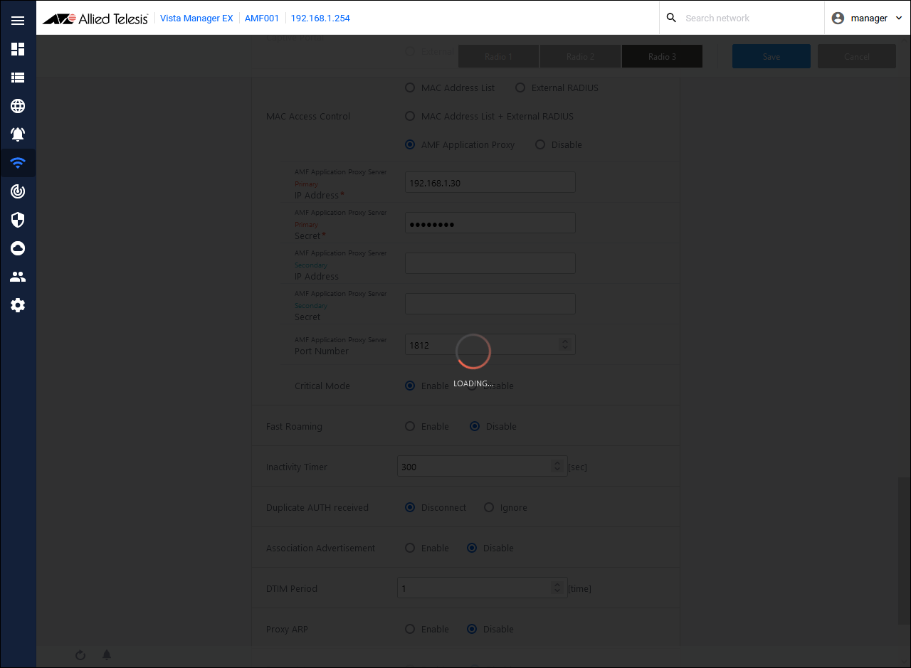Enable Fast Roaming
This screenshot has width=911, height=668.
410,427
